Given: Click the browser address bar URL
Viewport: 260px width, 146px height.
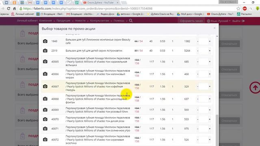Looking at the screenshot, I should (88, 9).
